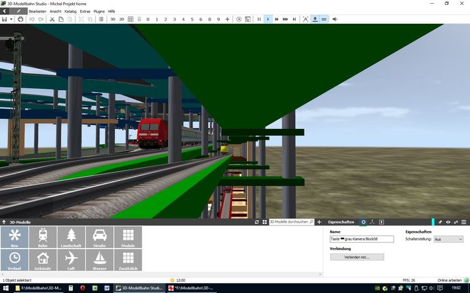Select camera preset 6

(x=201, y=19)
